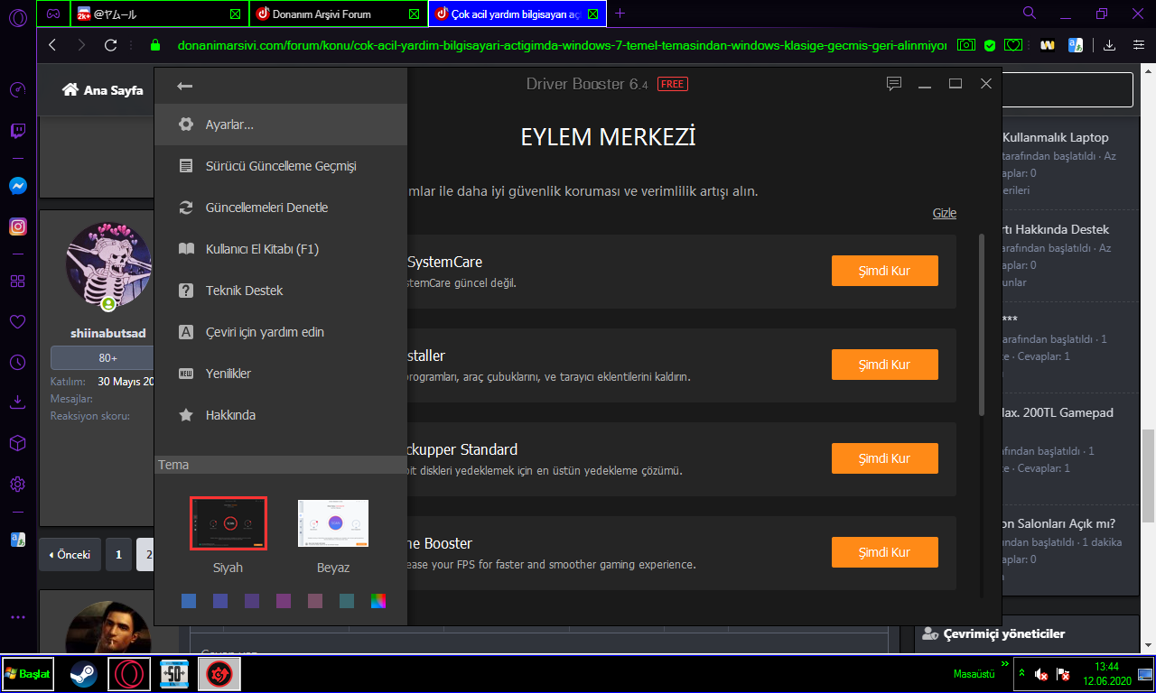Open the rainbow custom color picker swatch
This screenshot has height=693, width=1156.
pyautogui.click(x=378, y=601)
